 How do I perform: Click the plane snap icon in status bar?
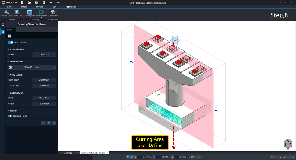click(x=132, y=157)
